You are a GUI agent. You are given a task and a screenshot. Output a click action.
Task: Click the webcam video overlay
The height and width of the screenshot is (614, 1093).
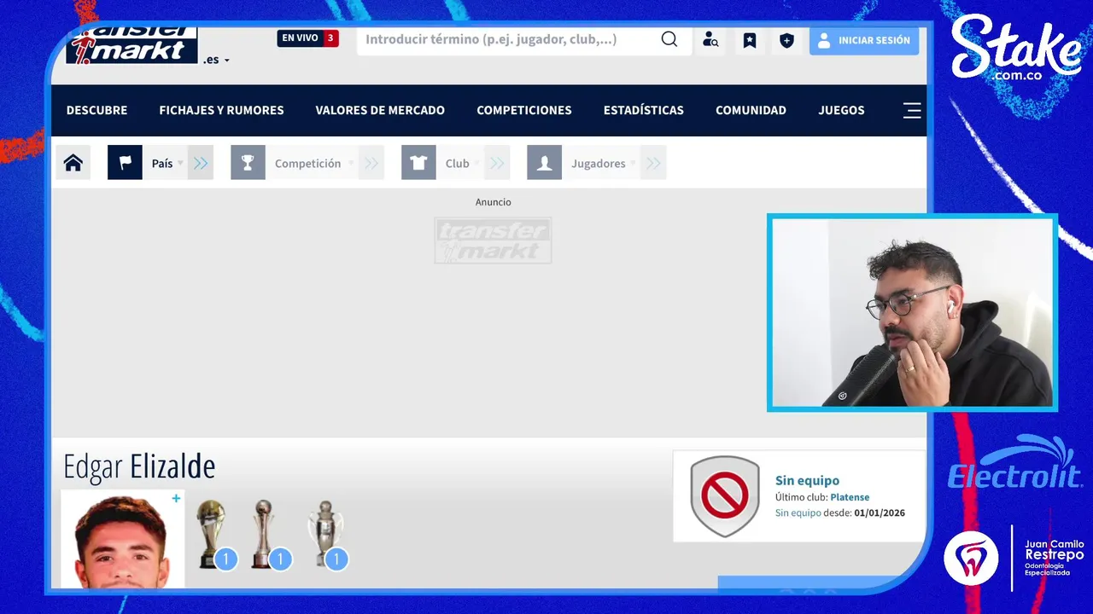912,313
